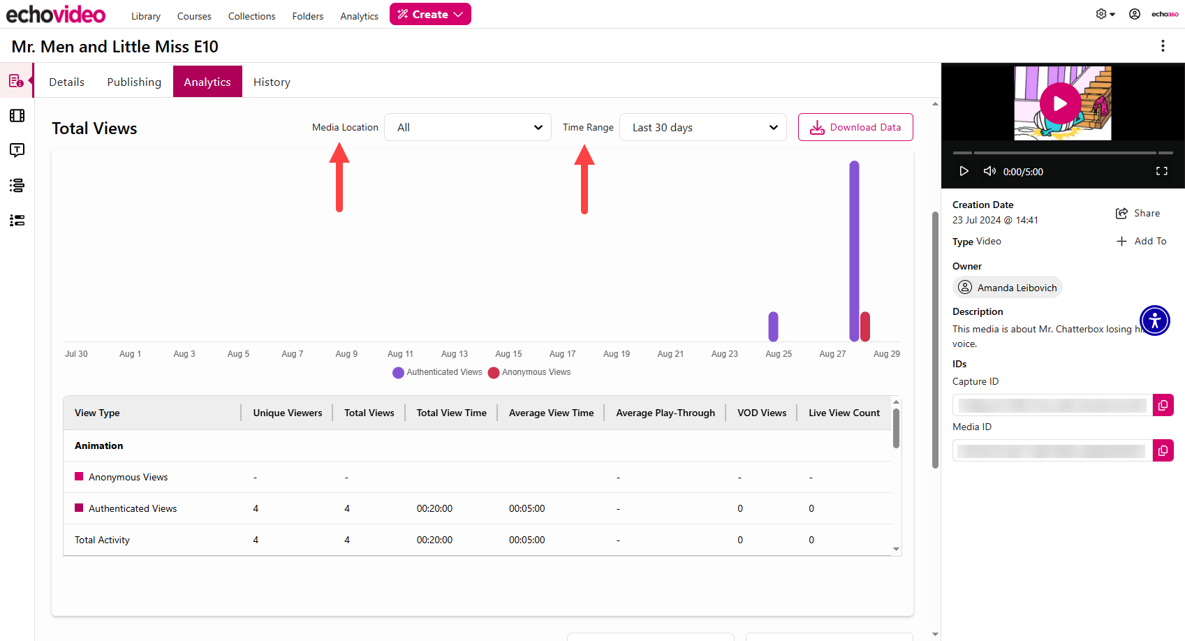The width and height of the screenshot is (1185, 641).
Task: Select the Total Activity table row
Action: click(x=478, y=540)
